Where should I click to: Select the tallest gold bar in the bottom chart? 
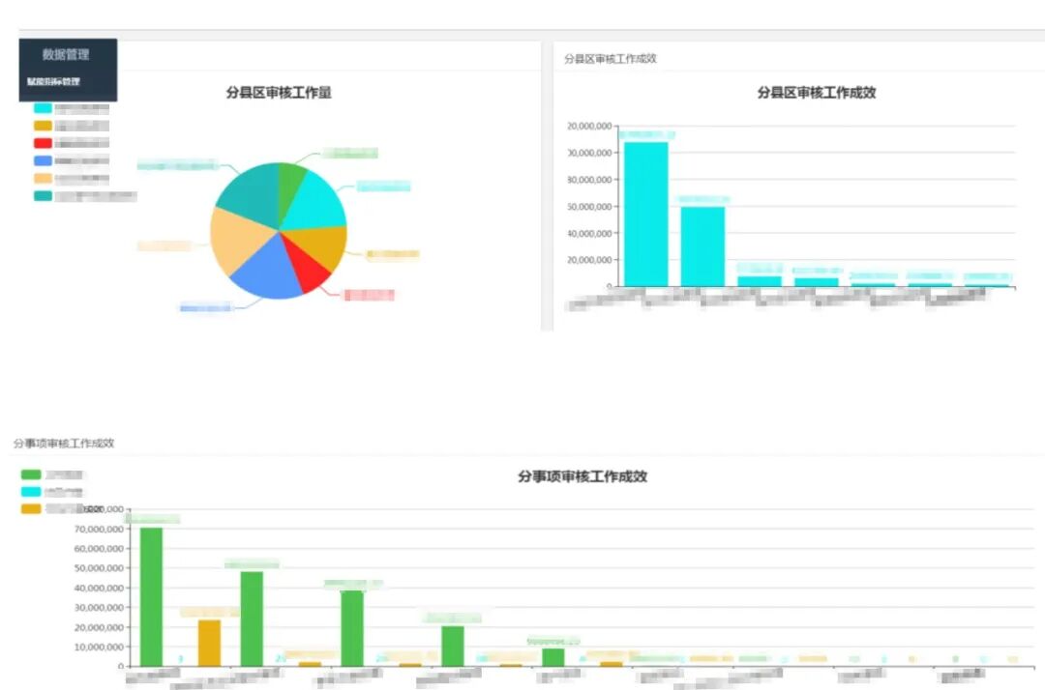[x=209, y=643]
